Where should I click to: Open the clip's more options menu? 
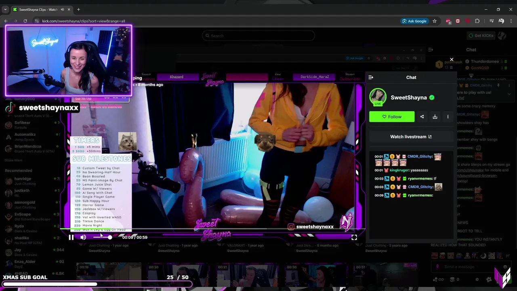tap(448, 117)
